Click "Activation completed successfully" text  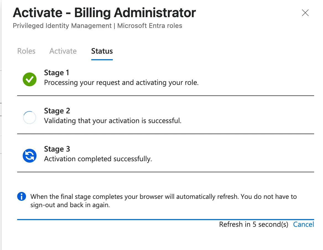coord(98,159)
